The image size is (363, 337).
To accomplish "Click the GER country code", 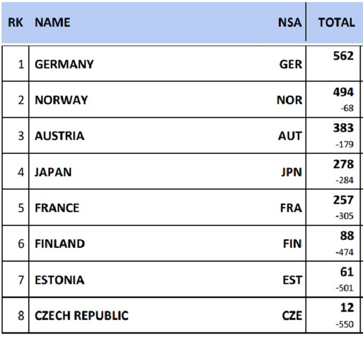I will pyautogui.click(x=290, y=64).
